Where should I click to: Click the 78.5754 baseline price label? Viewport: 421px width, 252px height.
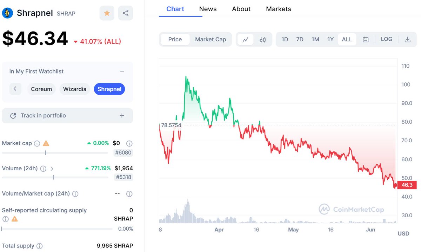(x=171, y=125)
